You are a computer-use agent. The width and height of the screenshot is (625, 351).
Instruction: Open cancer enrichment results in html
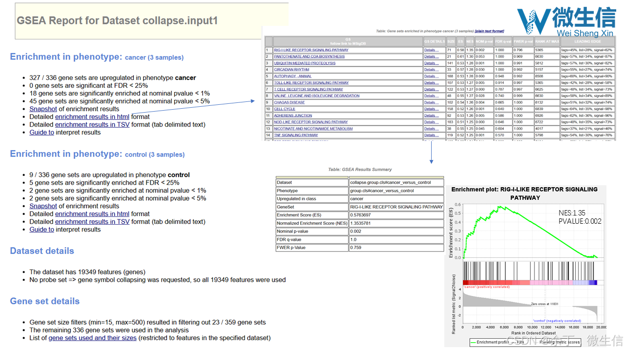92,117
